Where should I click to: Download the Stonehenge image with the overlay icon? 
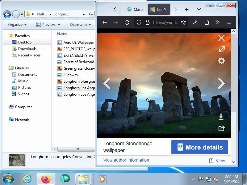coord(221,117)
